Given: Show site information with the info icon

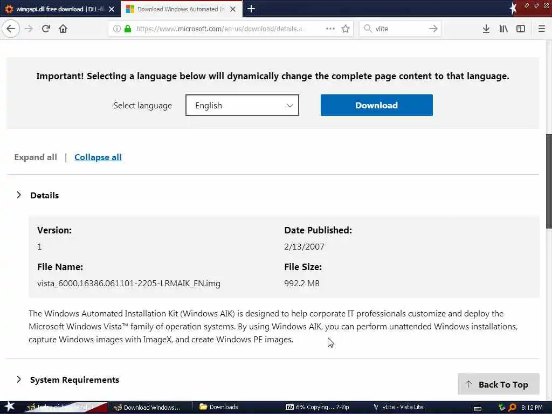Looking at the screenshot, I should 116,29.
